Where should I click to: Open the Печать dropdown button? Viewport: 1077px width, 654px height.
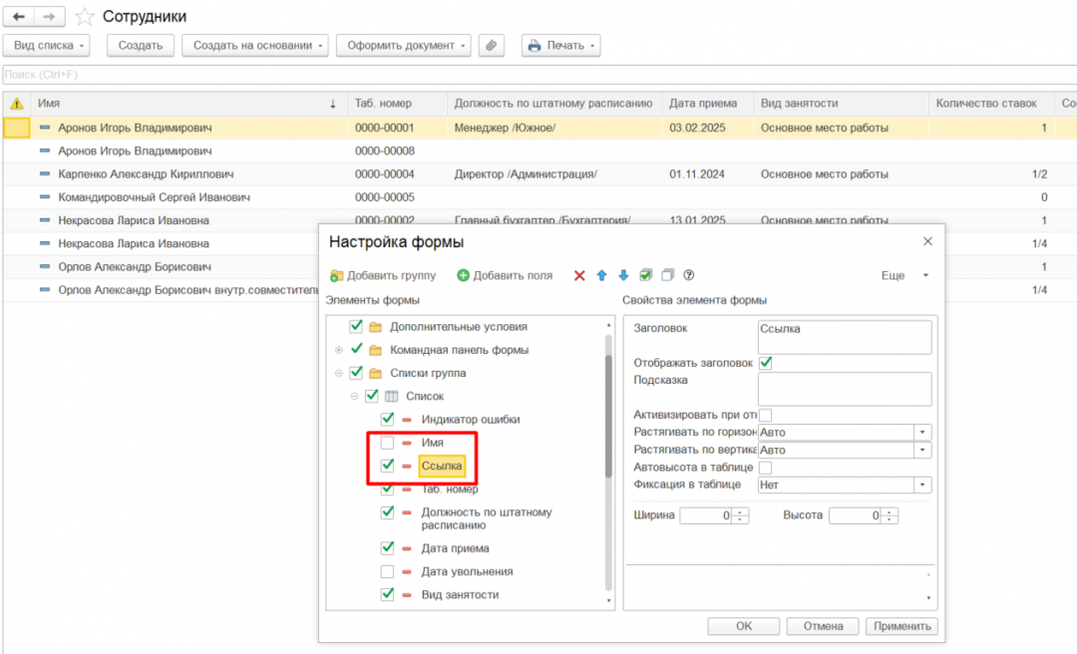tap(560, 45)
